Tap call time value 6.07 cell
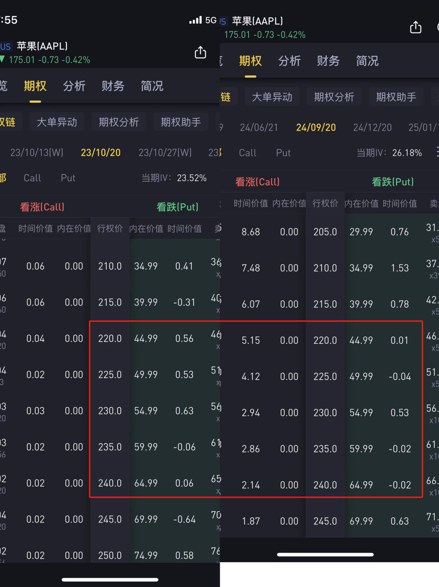Viewport: 439px width, 587px height. coord(251,304)
